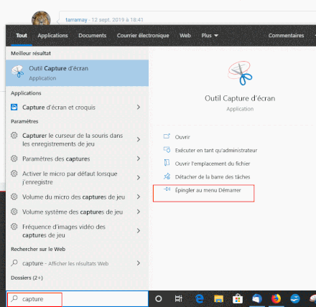Click the Ouvrir action icon
This screenshot has height=307, width=316.
coord(167,136)
